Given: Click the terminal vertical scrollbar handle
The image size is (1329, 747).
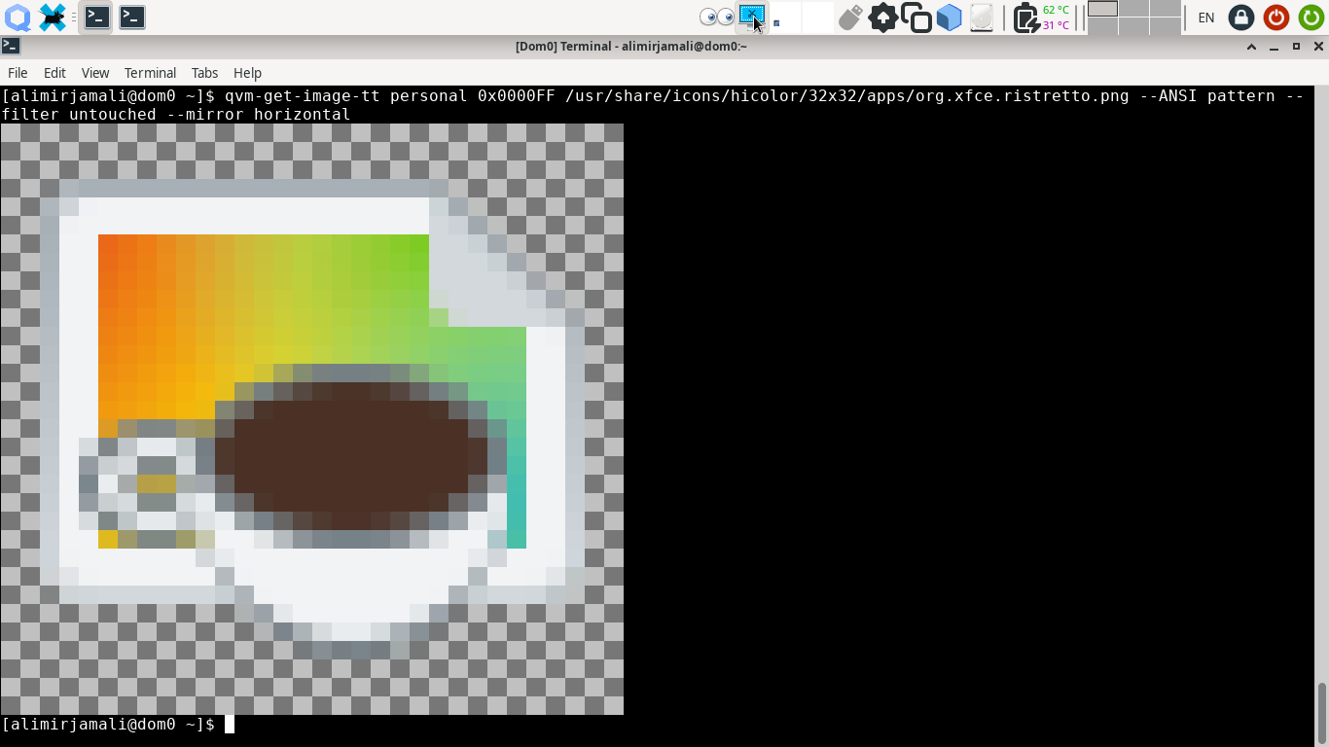Looking at the screenshot, I should click(1321, 711).
